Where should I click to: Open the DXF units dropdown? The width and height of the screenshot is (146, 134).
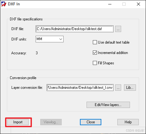coord(49,39)
